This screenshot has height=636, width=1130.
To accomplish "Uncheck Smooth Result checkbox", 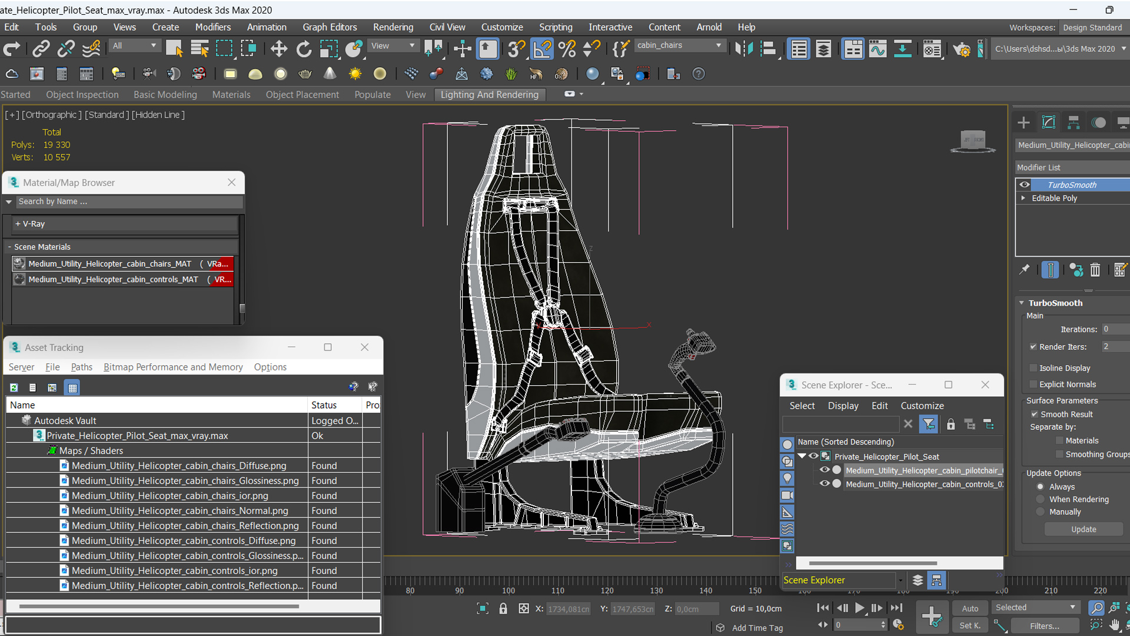I will coord(1034,415).
